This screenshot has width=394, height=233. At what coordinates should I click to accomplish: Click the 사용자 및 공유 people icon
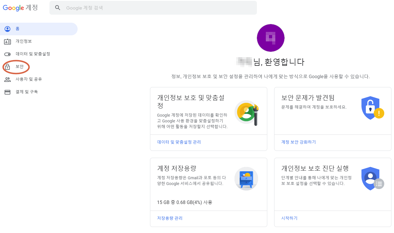pos(7,80)
